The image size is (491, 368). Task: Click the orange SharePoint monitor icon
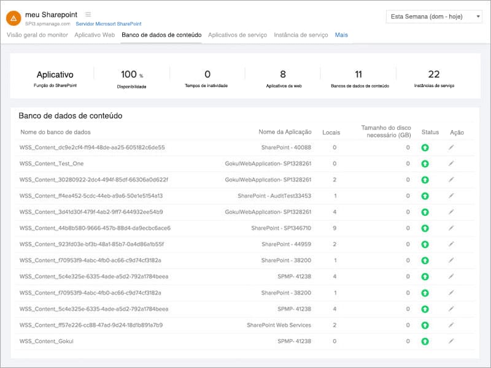(14, 17)
